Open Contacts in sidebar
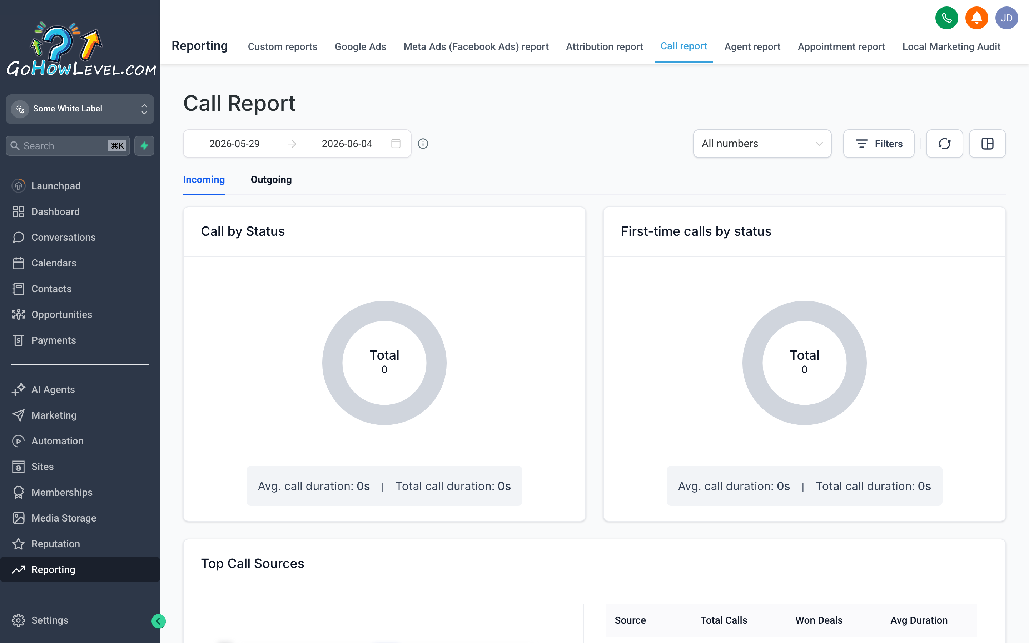The height and width of the screenshot is (643, 1029). click(80, 289)
